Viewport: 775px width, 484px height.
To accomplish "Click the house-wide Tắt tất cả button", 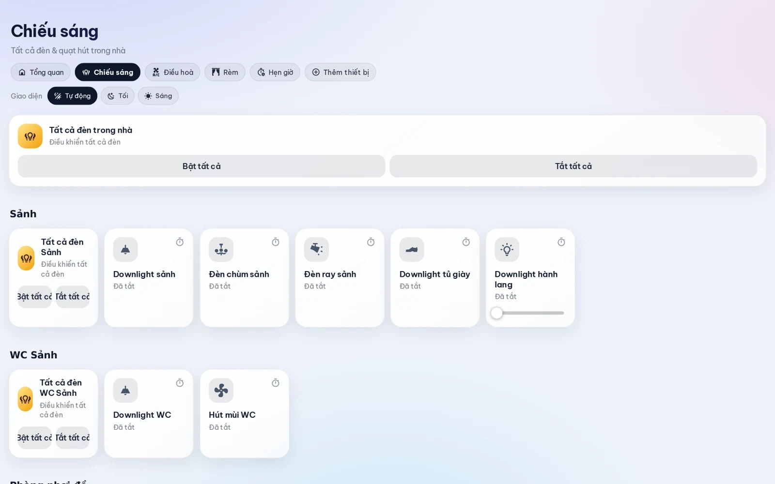I will 573,166.
